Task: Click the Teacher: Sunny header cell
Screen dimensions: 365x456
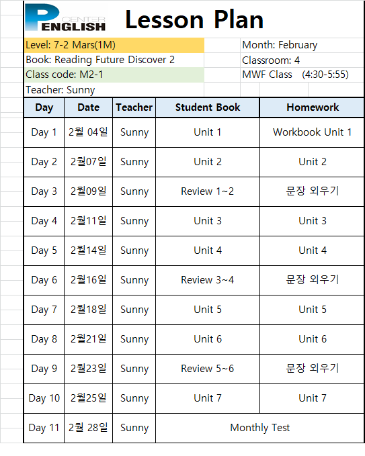Action: point(114,90)
